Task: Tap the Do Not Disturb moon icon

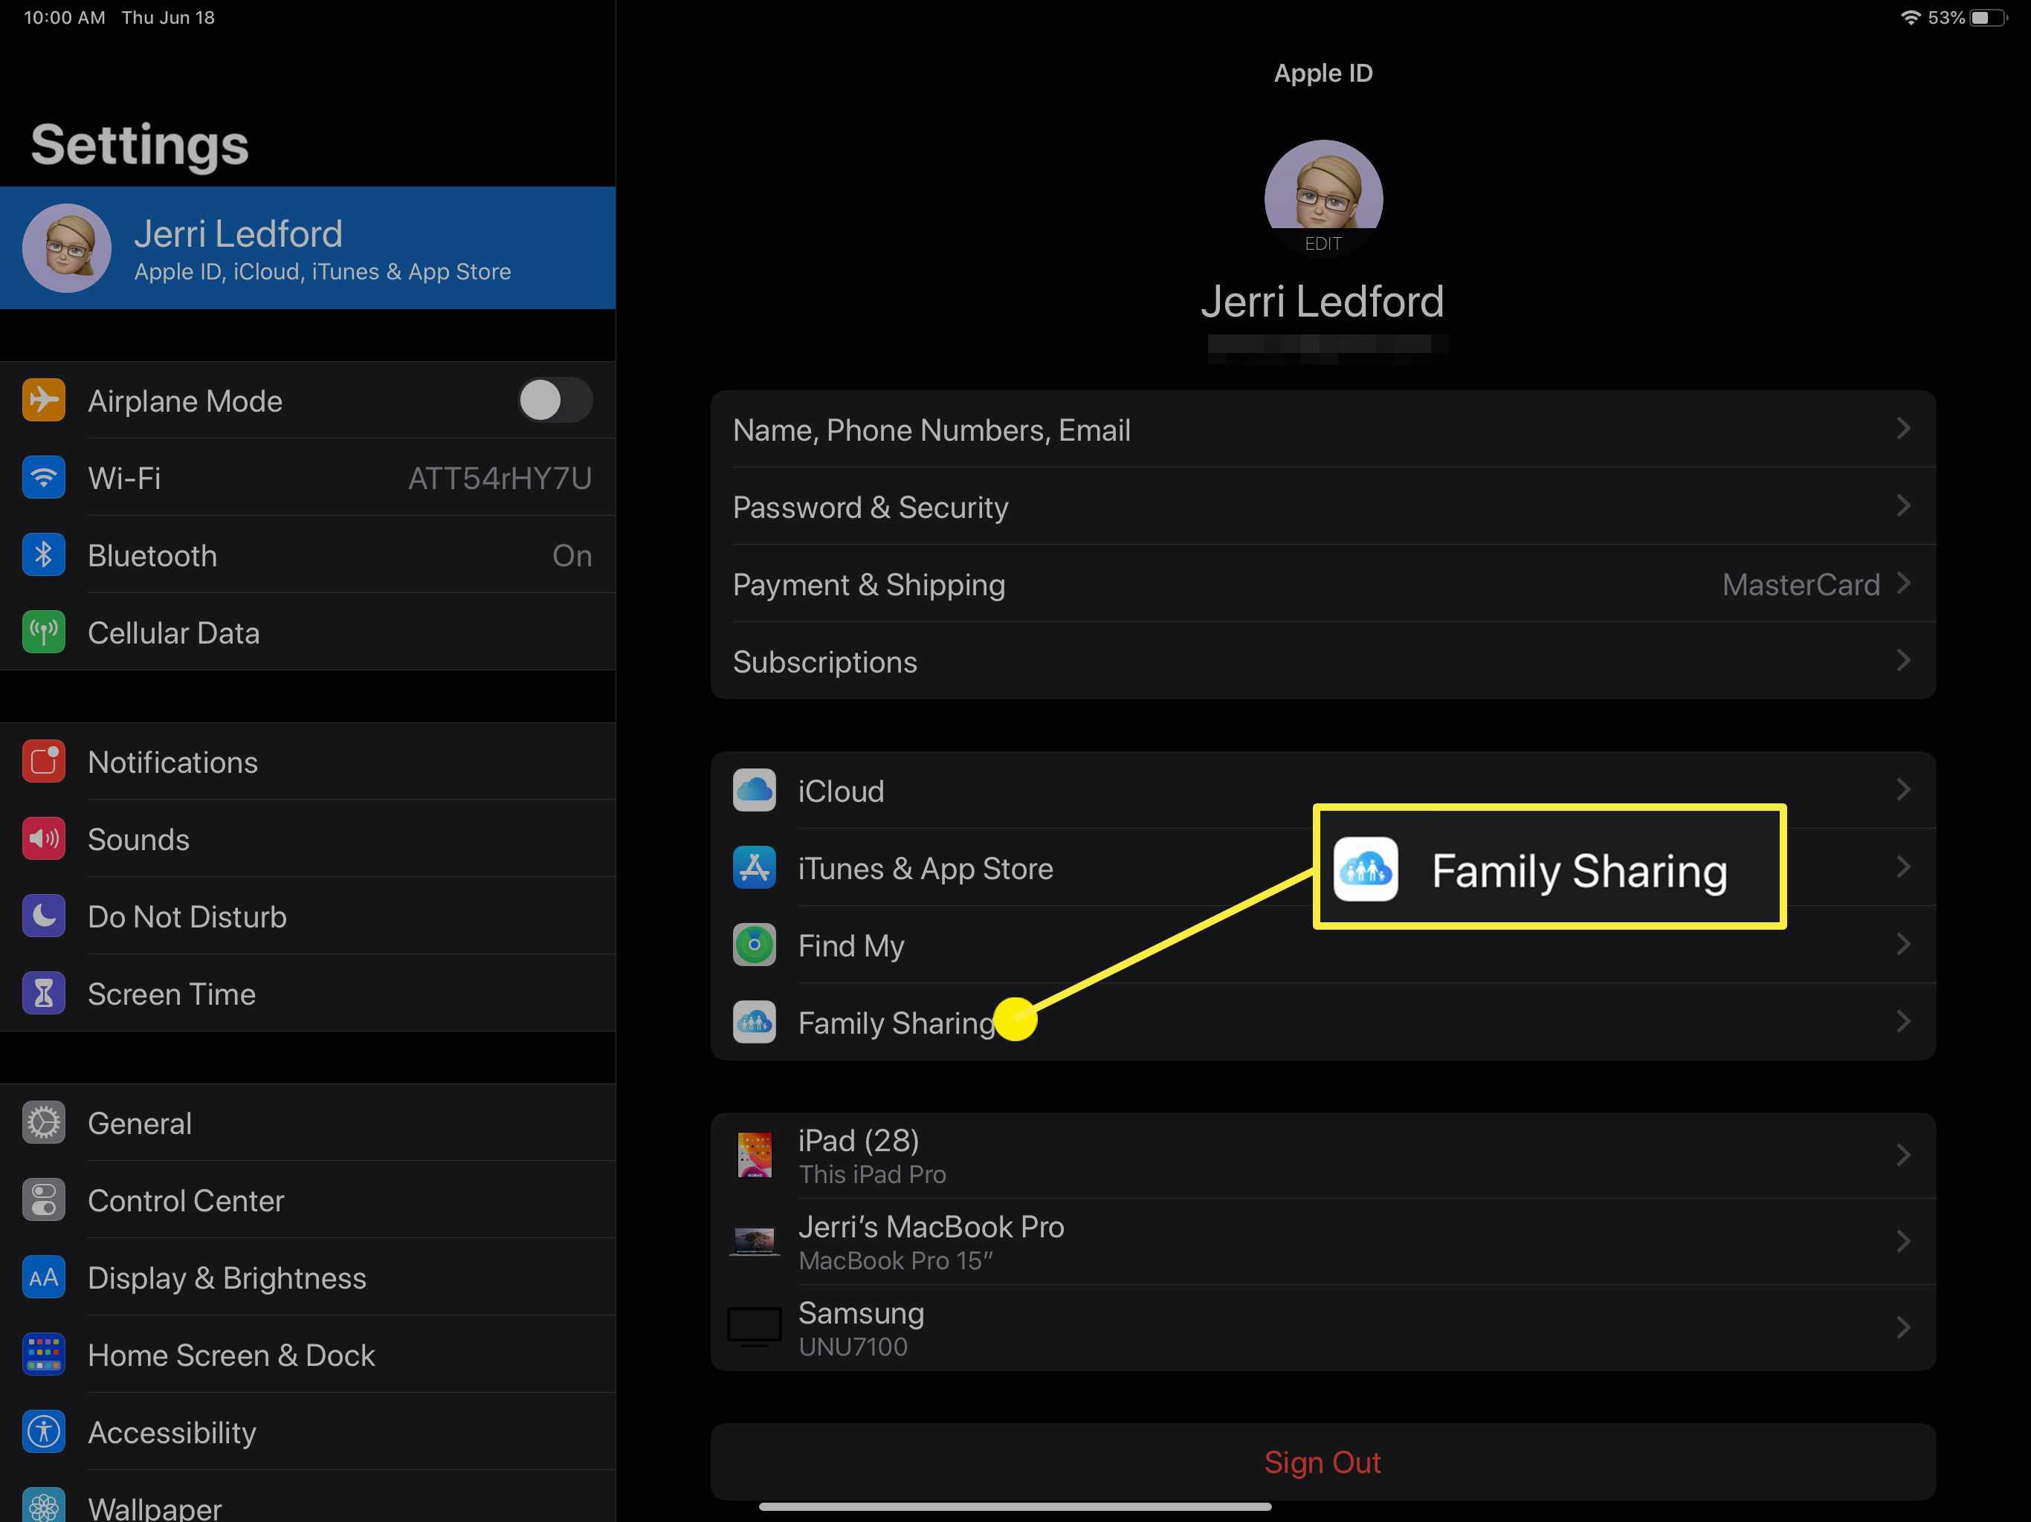Action: click(x=43, y=916)
